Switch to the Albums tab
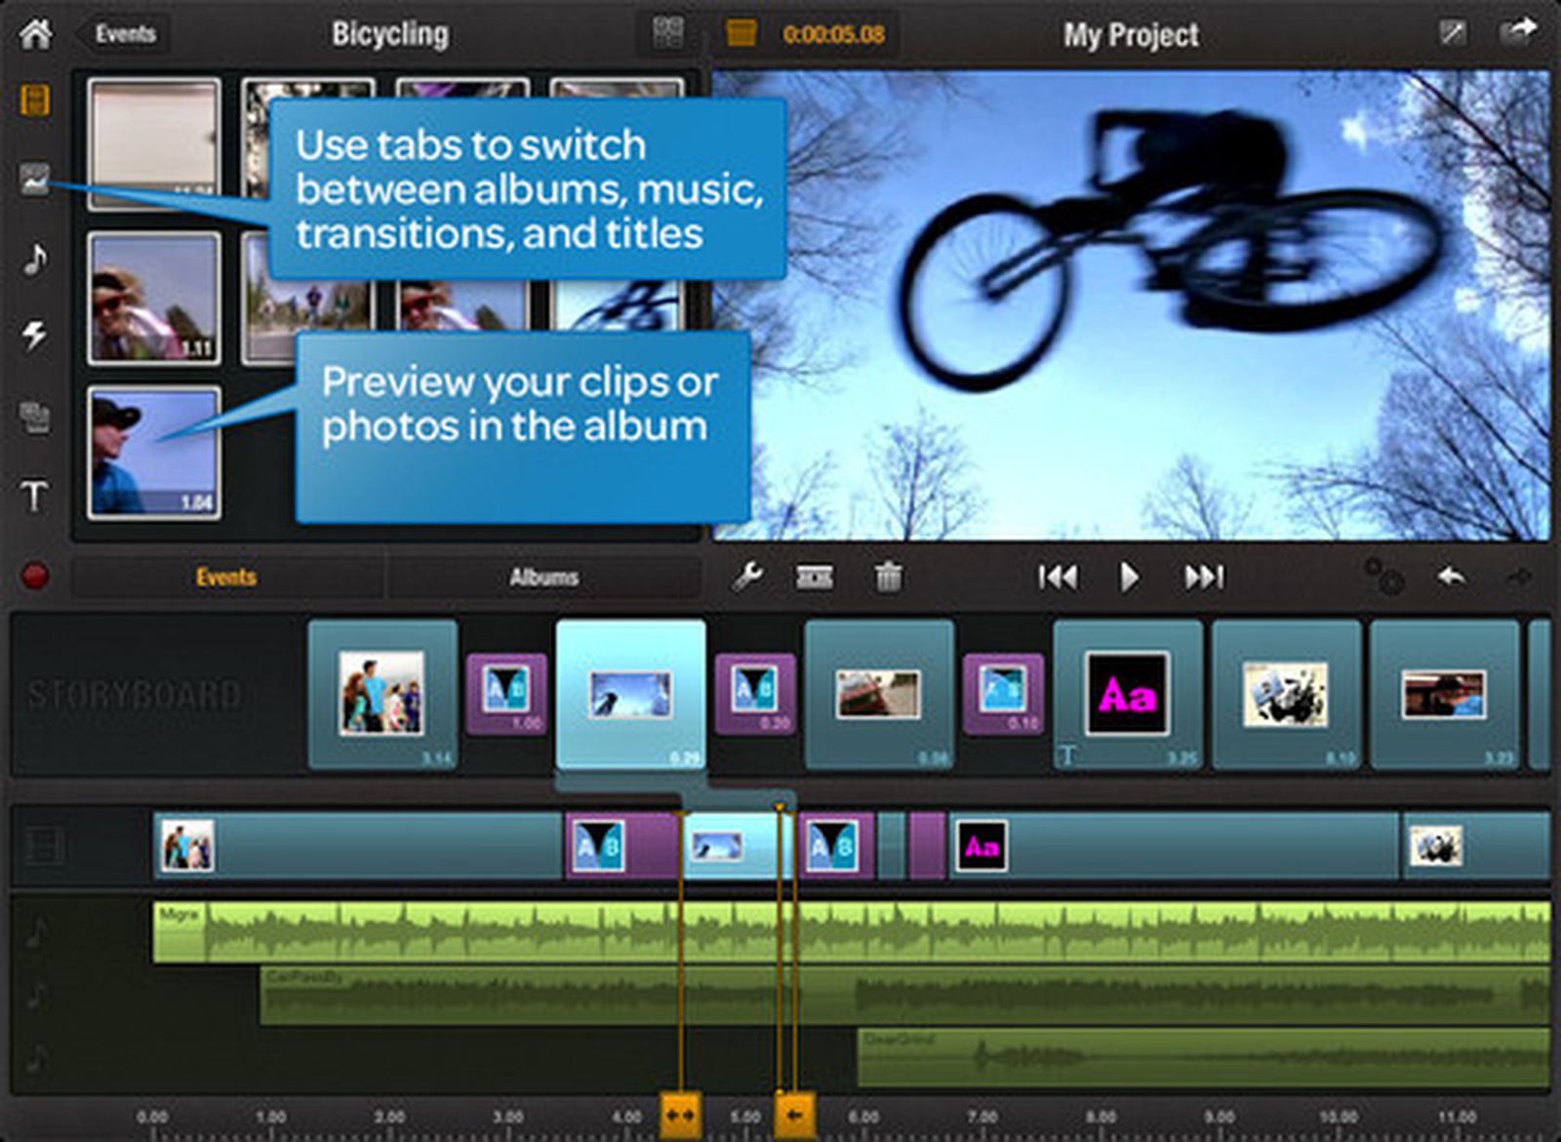Image resolution: width=1561 pixels, height=1142 pixels. [543, 577]
